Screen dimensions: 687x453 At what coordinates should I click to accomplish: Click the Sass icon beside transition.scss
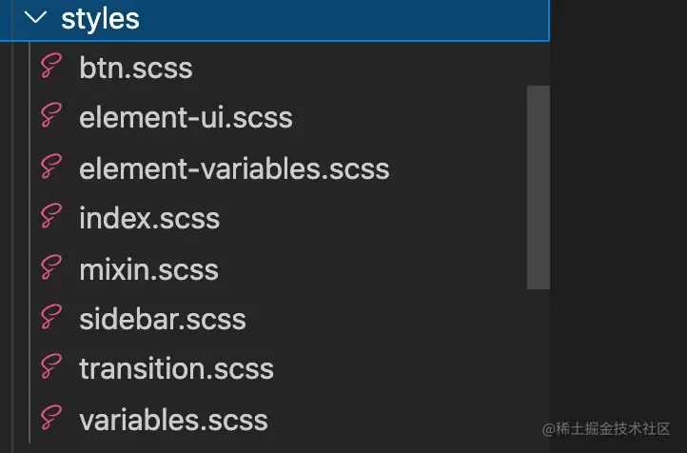[x=50, y=368]
